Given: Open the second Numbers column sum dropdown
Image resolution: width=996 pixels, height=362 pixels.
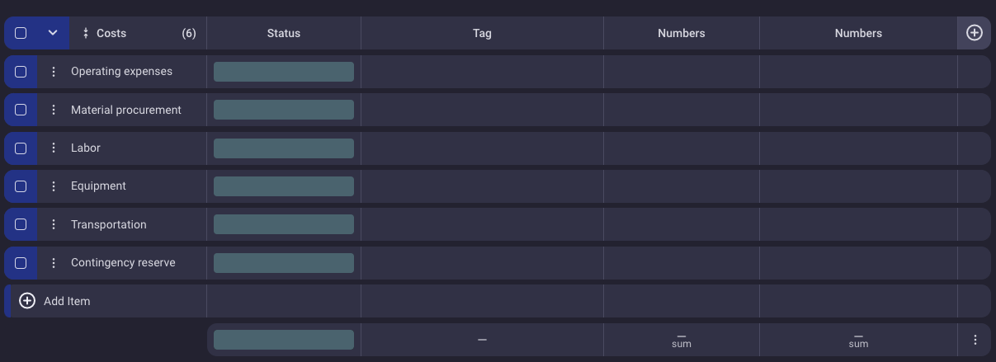Looking at the screenshot, I should 858,340.
